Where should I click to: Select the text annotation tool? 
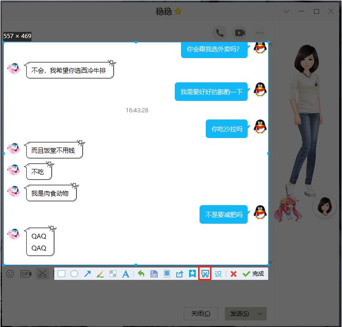point(126,274)
